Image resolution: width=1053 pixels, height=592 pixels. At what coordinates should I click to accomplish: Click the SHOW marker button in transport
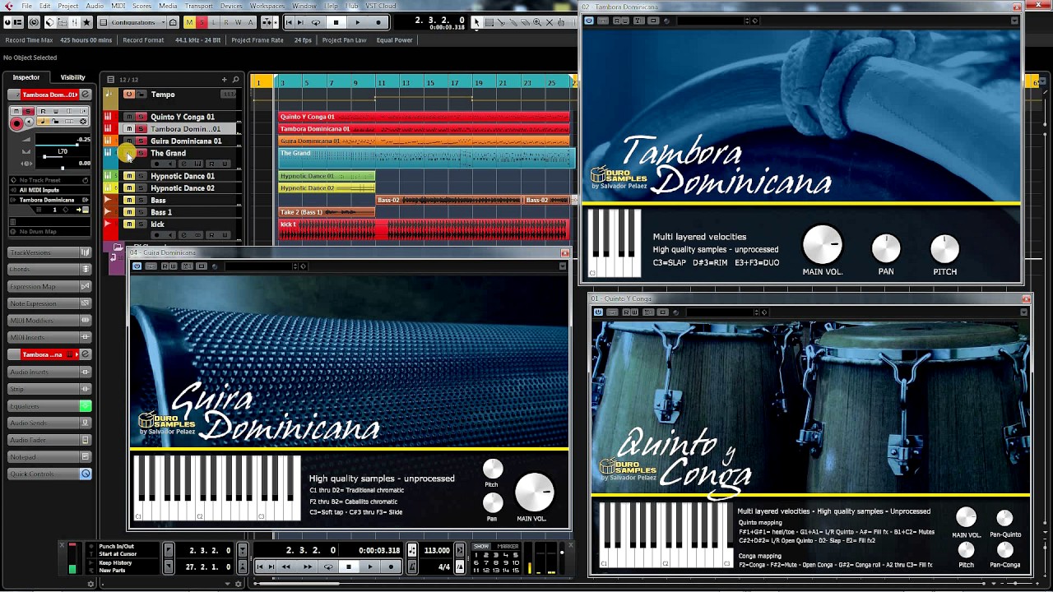tap(481, 547)
